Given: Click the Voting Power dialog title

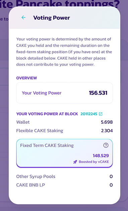Looking at the screenshot, I should point(52,18).
